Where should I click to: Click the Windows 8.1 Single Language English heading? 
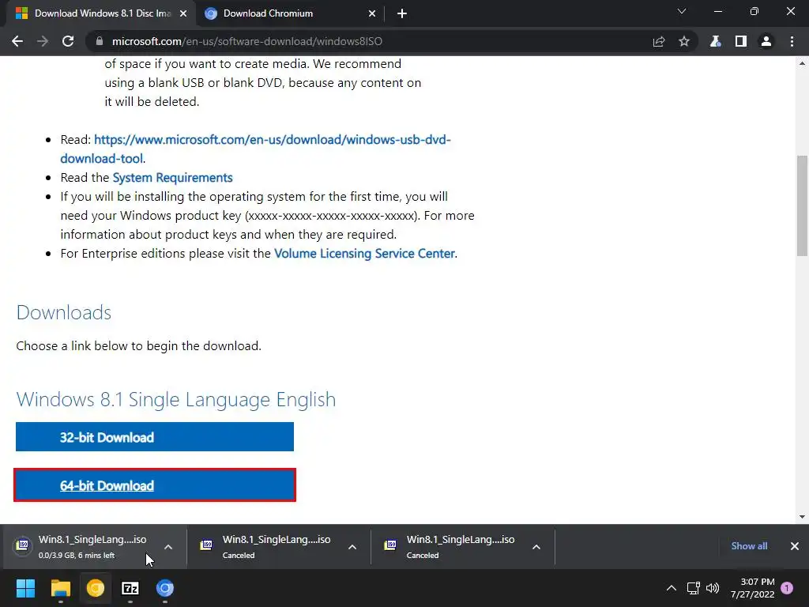(176, 399)
